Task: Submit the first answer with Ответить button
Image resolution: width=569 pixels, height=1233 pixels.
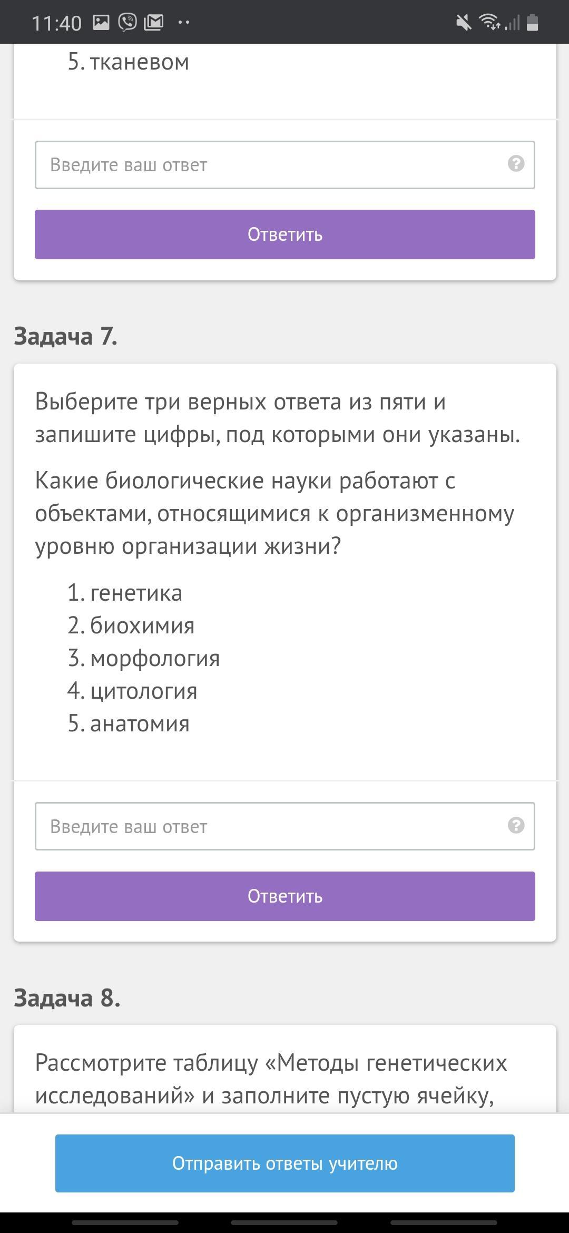Action: [x=285, y=234]
